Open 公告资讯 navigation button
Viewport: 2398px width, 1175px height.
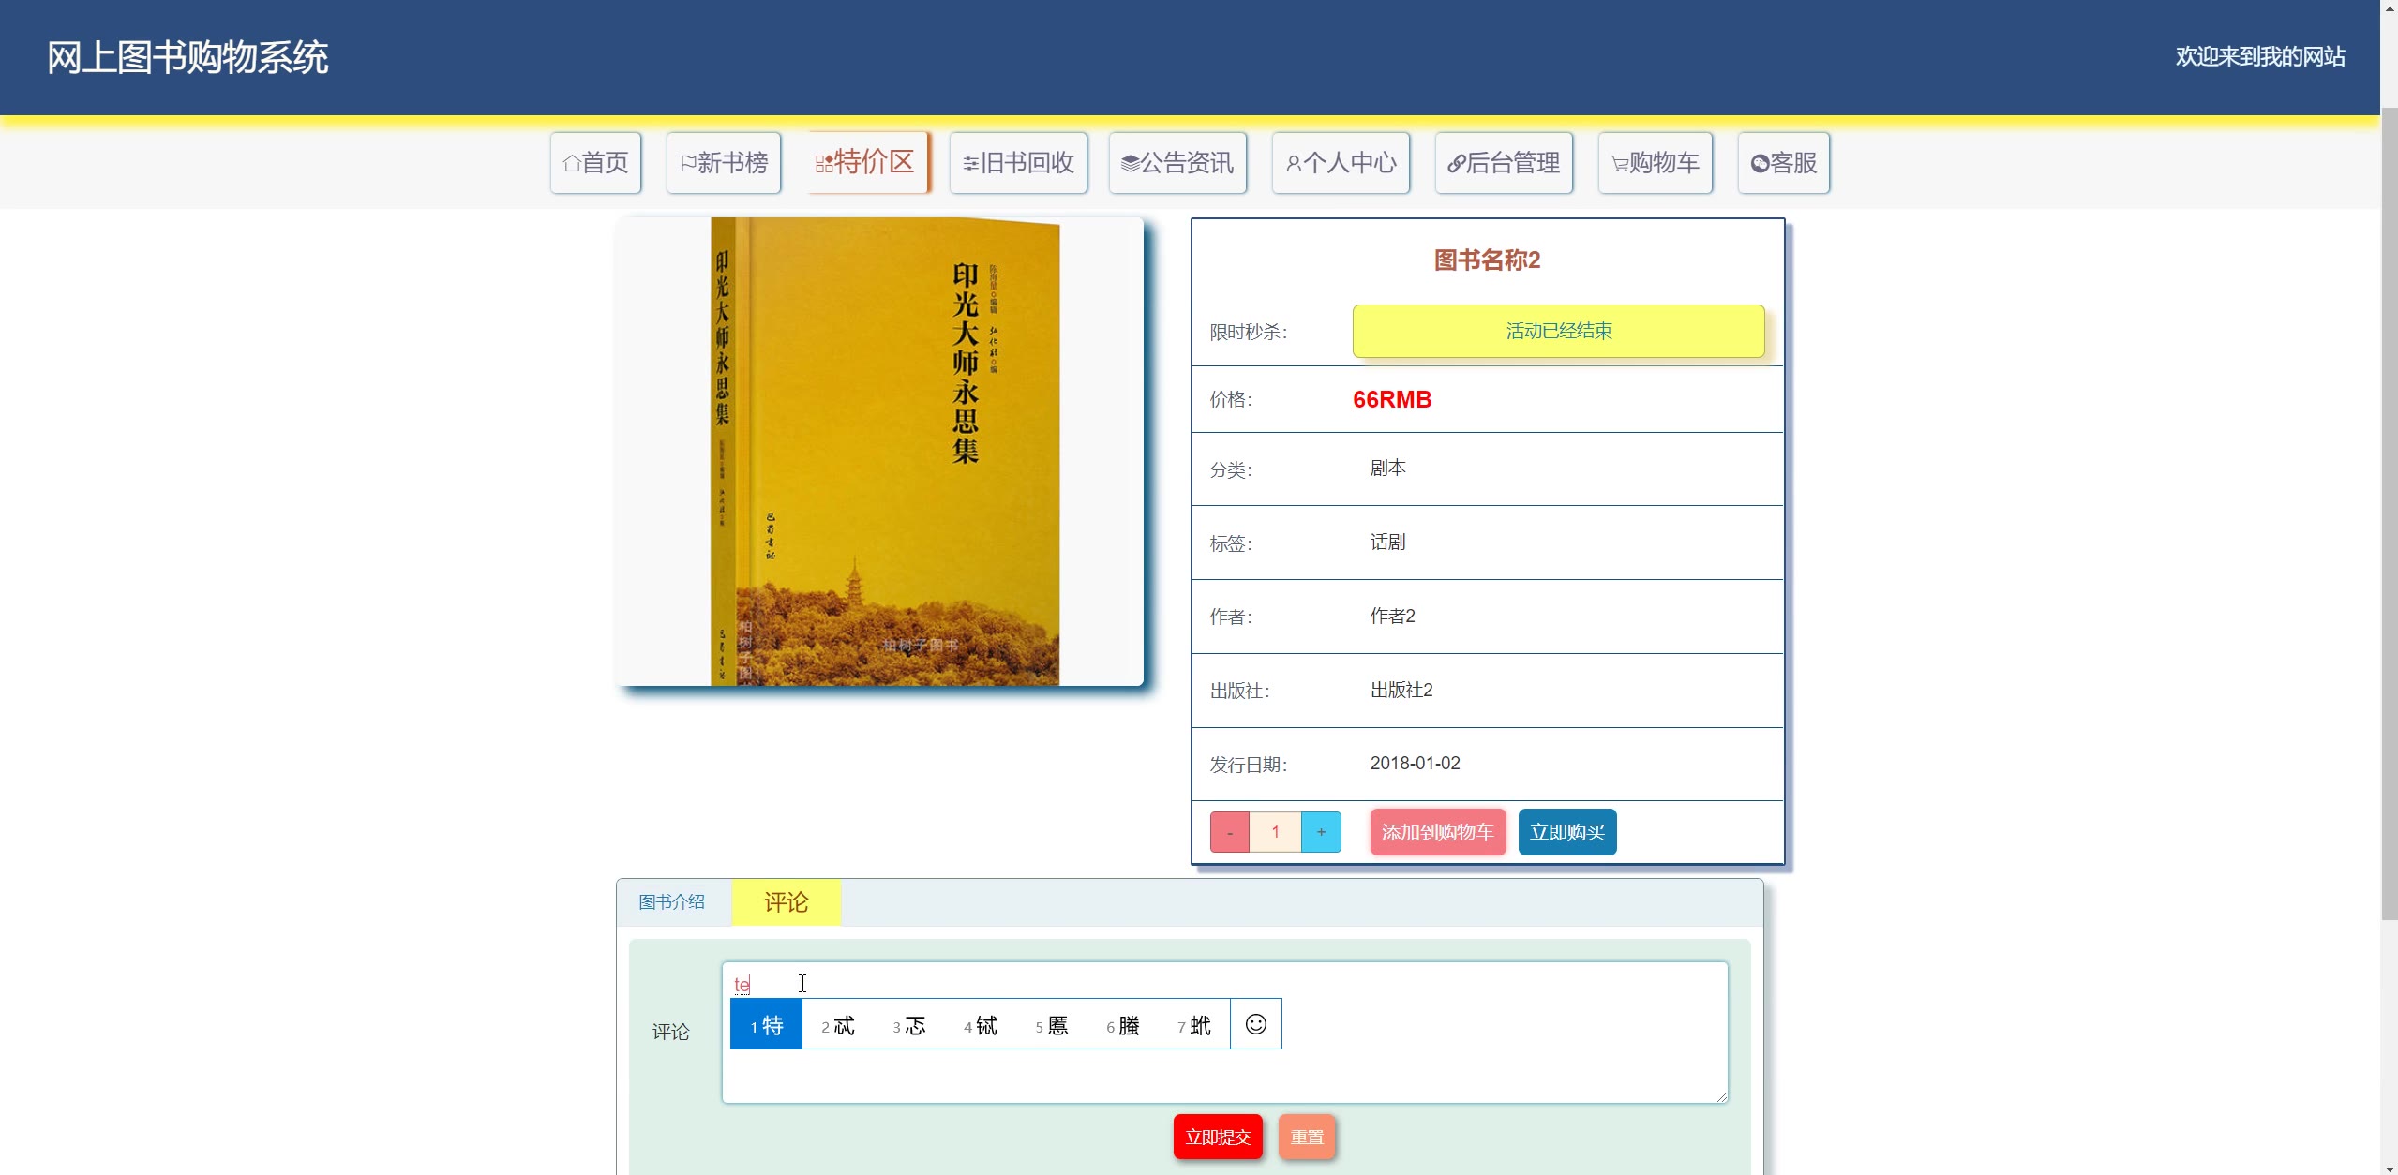pyautogui.click(x=1177, y=163)
